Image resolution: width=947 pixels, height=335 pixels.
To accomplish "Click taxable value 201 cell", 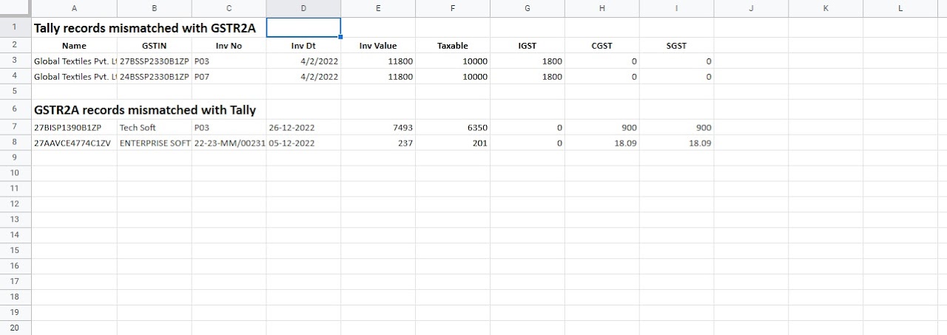I will click(x=453, y=143).
